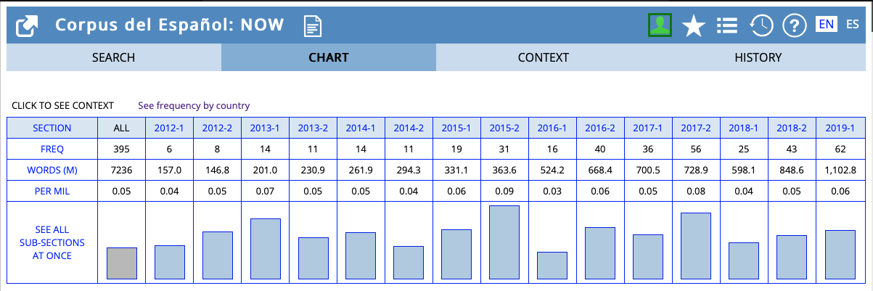Click frequency value 31 for 2015-2
Viewport: 873px width, 291px height.
(504, 149)
